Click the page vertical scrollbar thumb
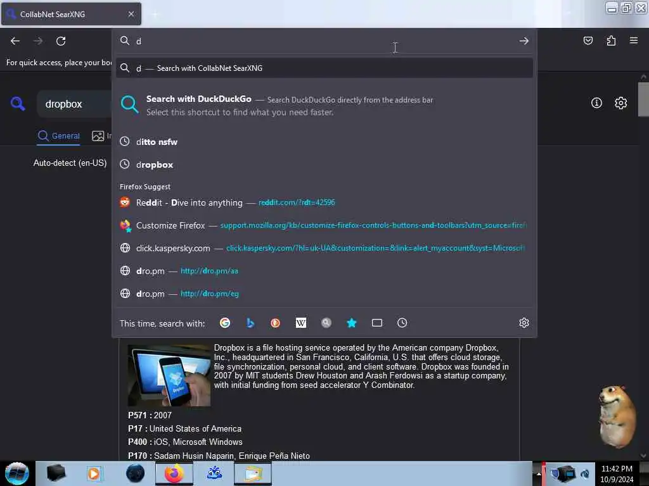The width and height of the screenshot is (649, 486). (x=643, y=99)
